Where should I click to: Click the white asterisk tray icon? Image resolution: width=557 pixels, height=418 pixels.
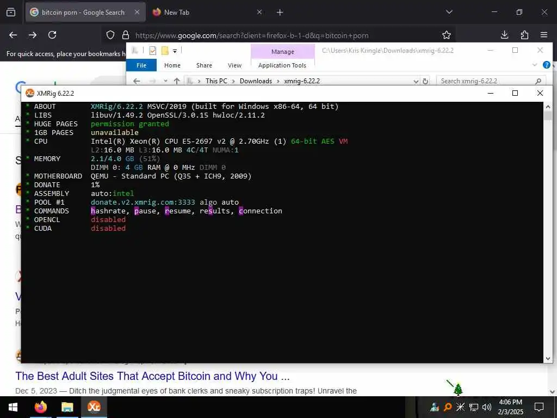[460, 407]
